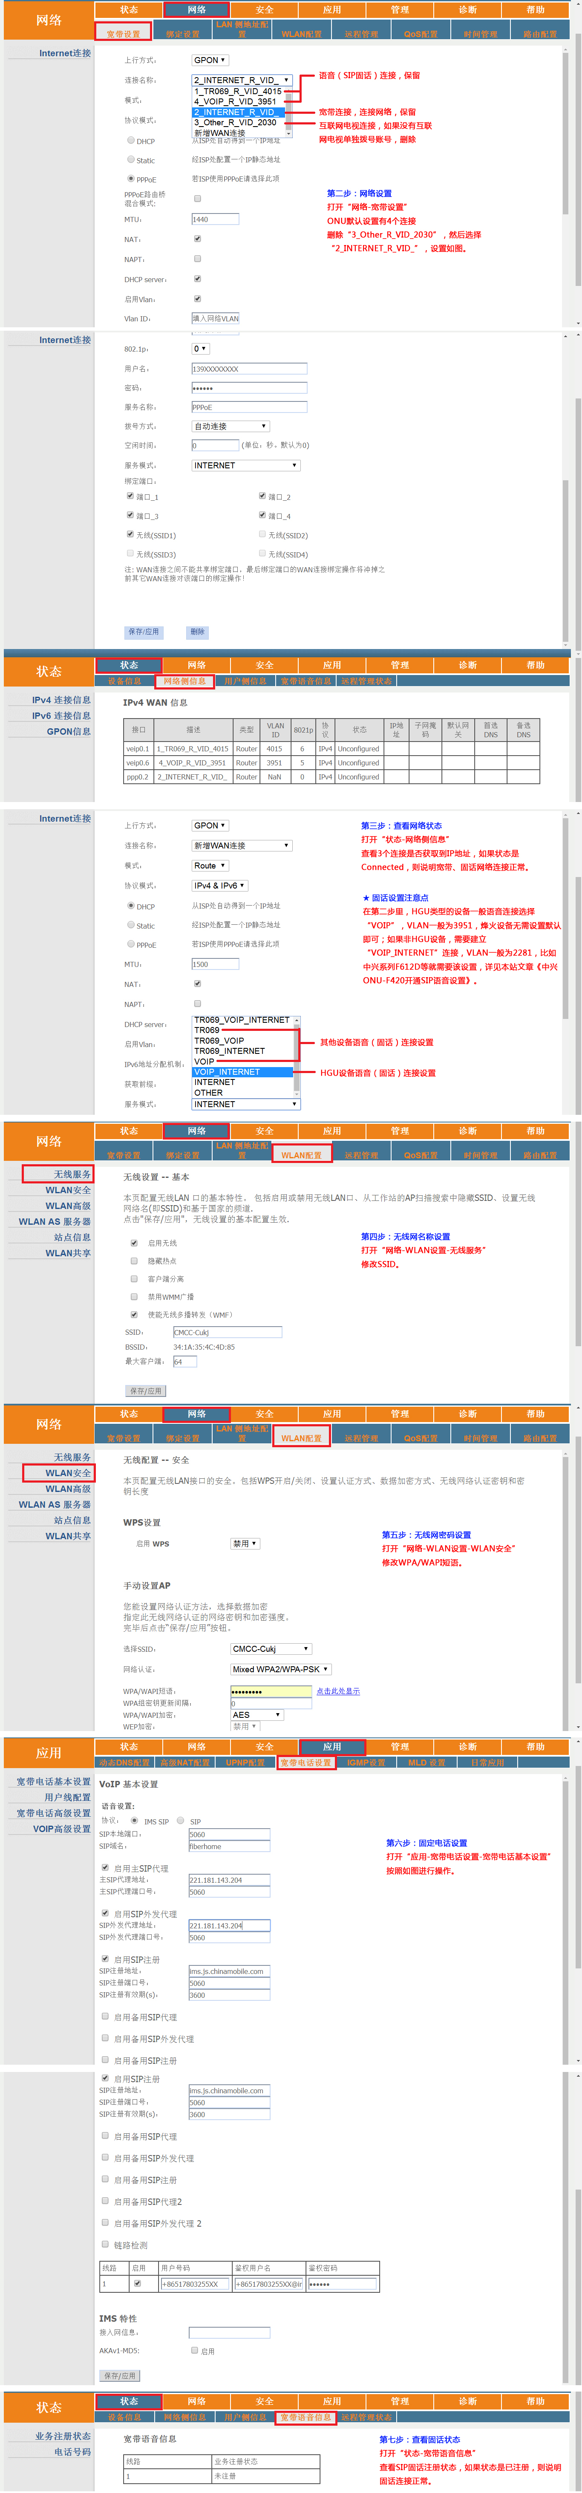The height and width of the screenshot is (2493, 582).
Task: Open GPON信息 in sidebar
Action: [69, 732]
